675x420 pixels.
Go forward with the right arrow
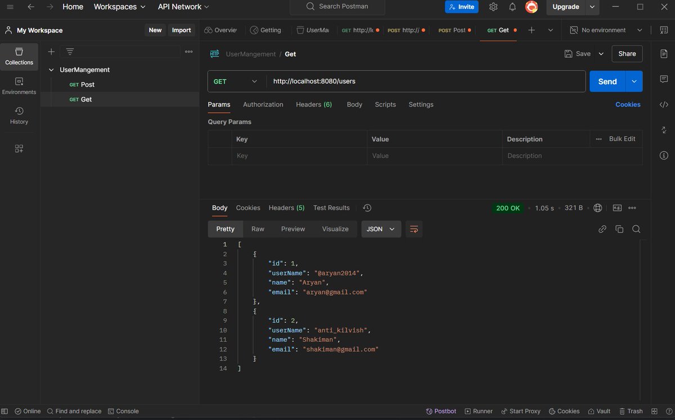tap(50, 7)
